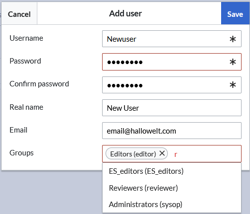Screen dimensions: 250x214
Task: Cancel the Add user dialog
Action: point(19,13)
